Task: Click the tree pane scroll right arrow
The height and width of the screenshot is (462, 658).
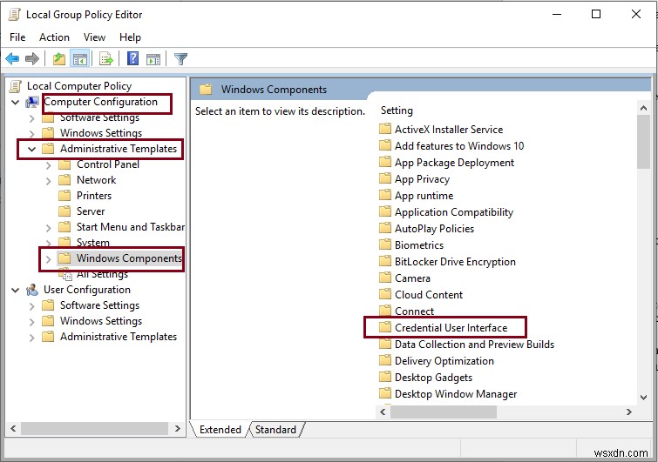Action: click(x=178, y=428)
